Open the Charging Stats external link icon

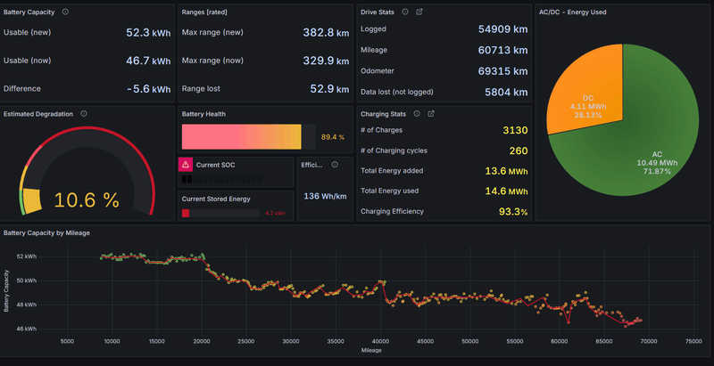point(432,114)
